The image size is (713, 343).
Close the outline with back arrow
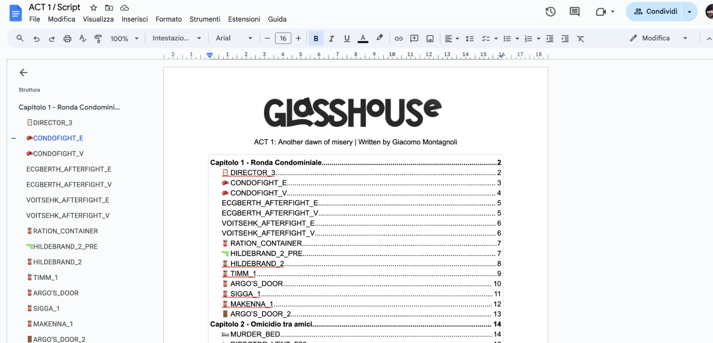23,72
